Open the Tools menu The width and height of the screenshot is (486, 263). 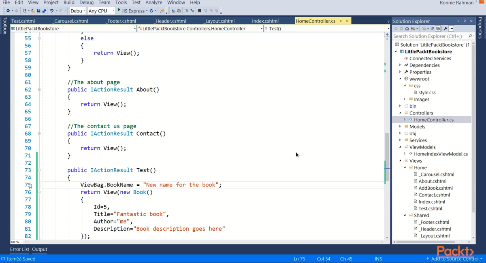point(121,2)
